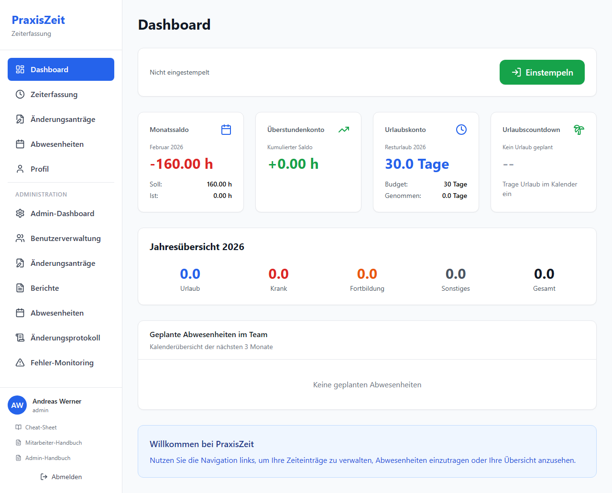Image resolution: width=612 pixels, height=493 pixels.
Task: Click the Trage Urlaub im Kalender ein hint
Action: click(540, 189)
